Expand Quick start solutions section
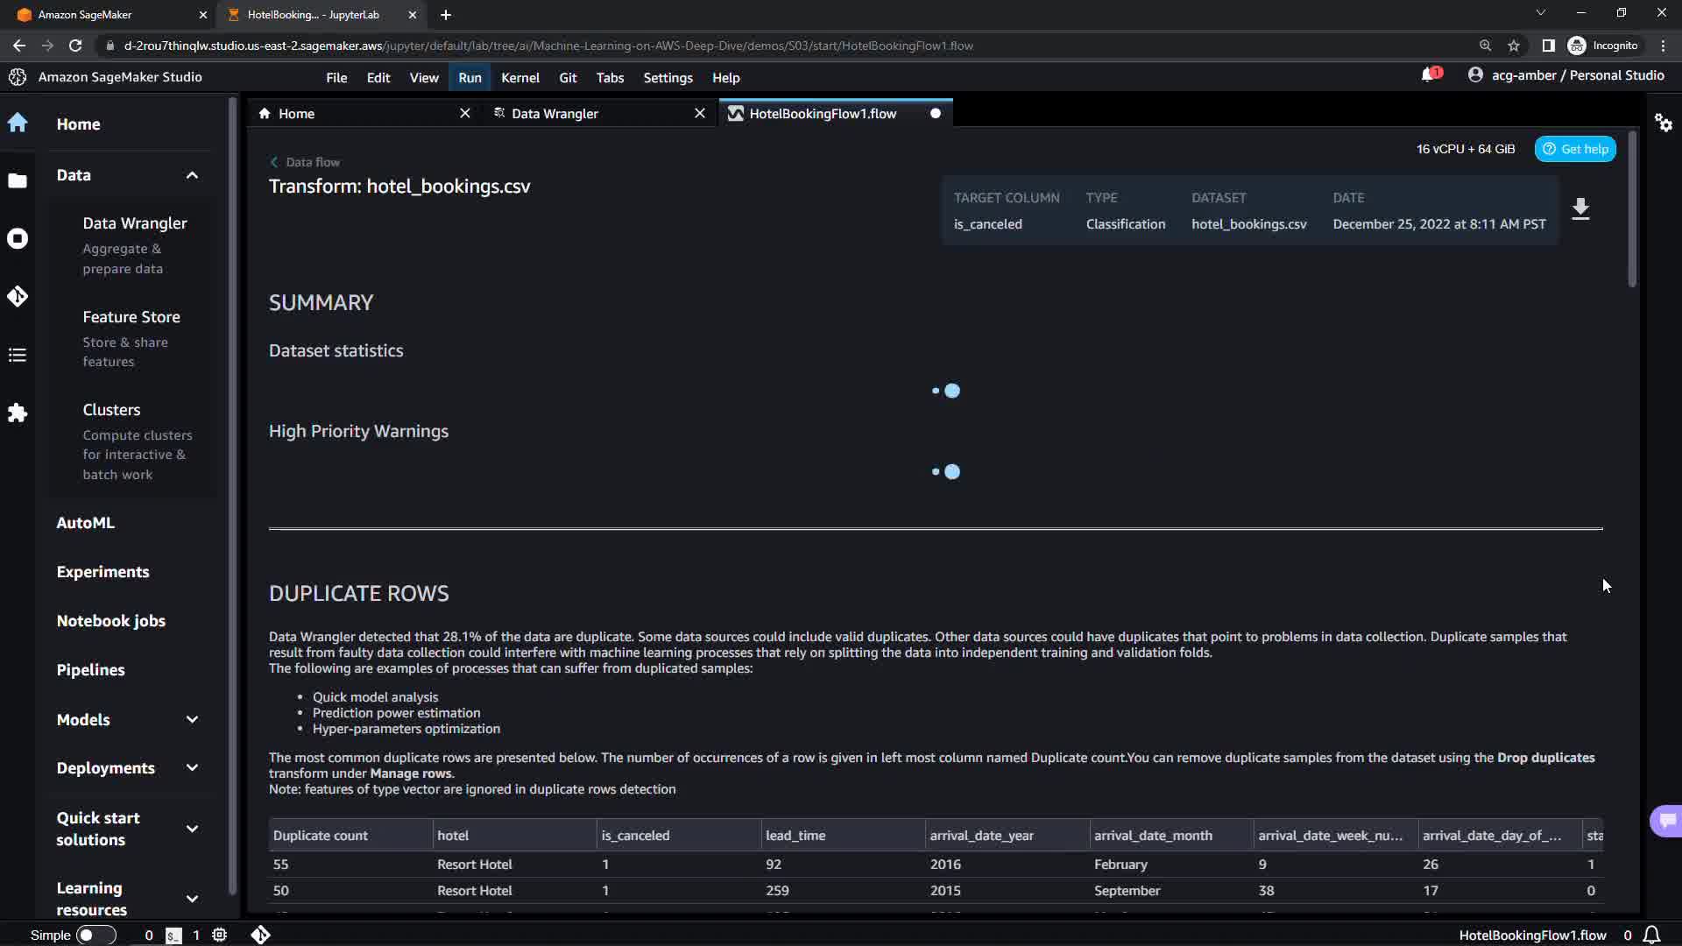This screenshot has height=946, width=1682. coord(192,829)
